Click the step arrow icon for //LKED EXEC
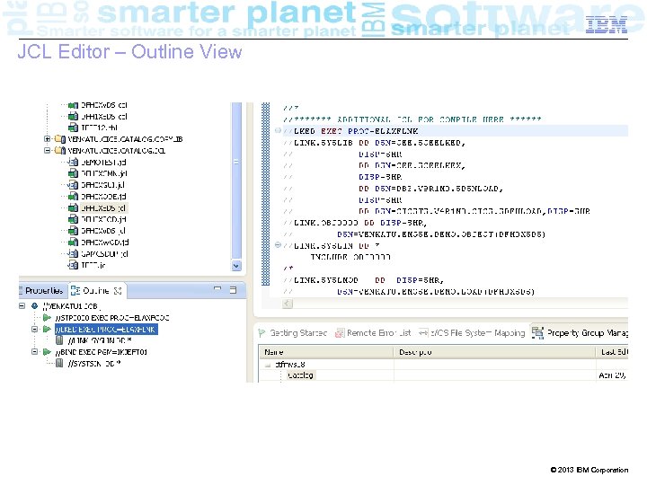This screenshot has width=647, height=485. [47, 329]
